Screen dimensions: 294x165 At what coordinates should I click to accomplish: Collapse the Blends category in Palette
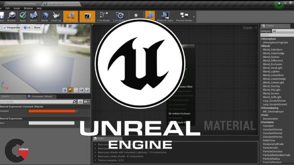(x=261, y=46)
